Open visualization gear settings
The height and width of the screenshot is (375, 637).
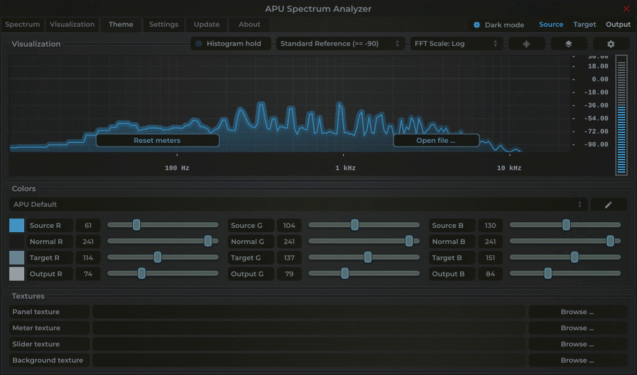point(611,44)
